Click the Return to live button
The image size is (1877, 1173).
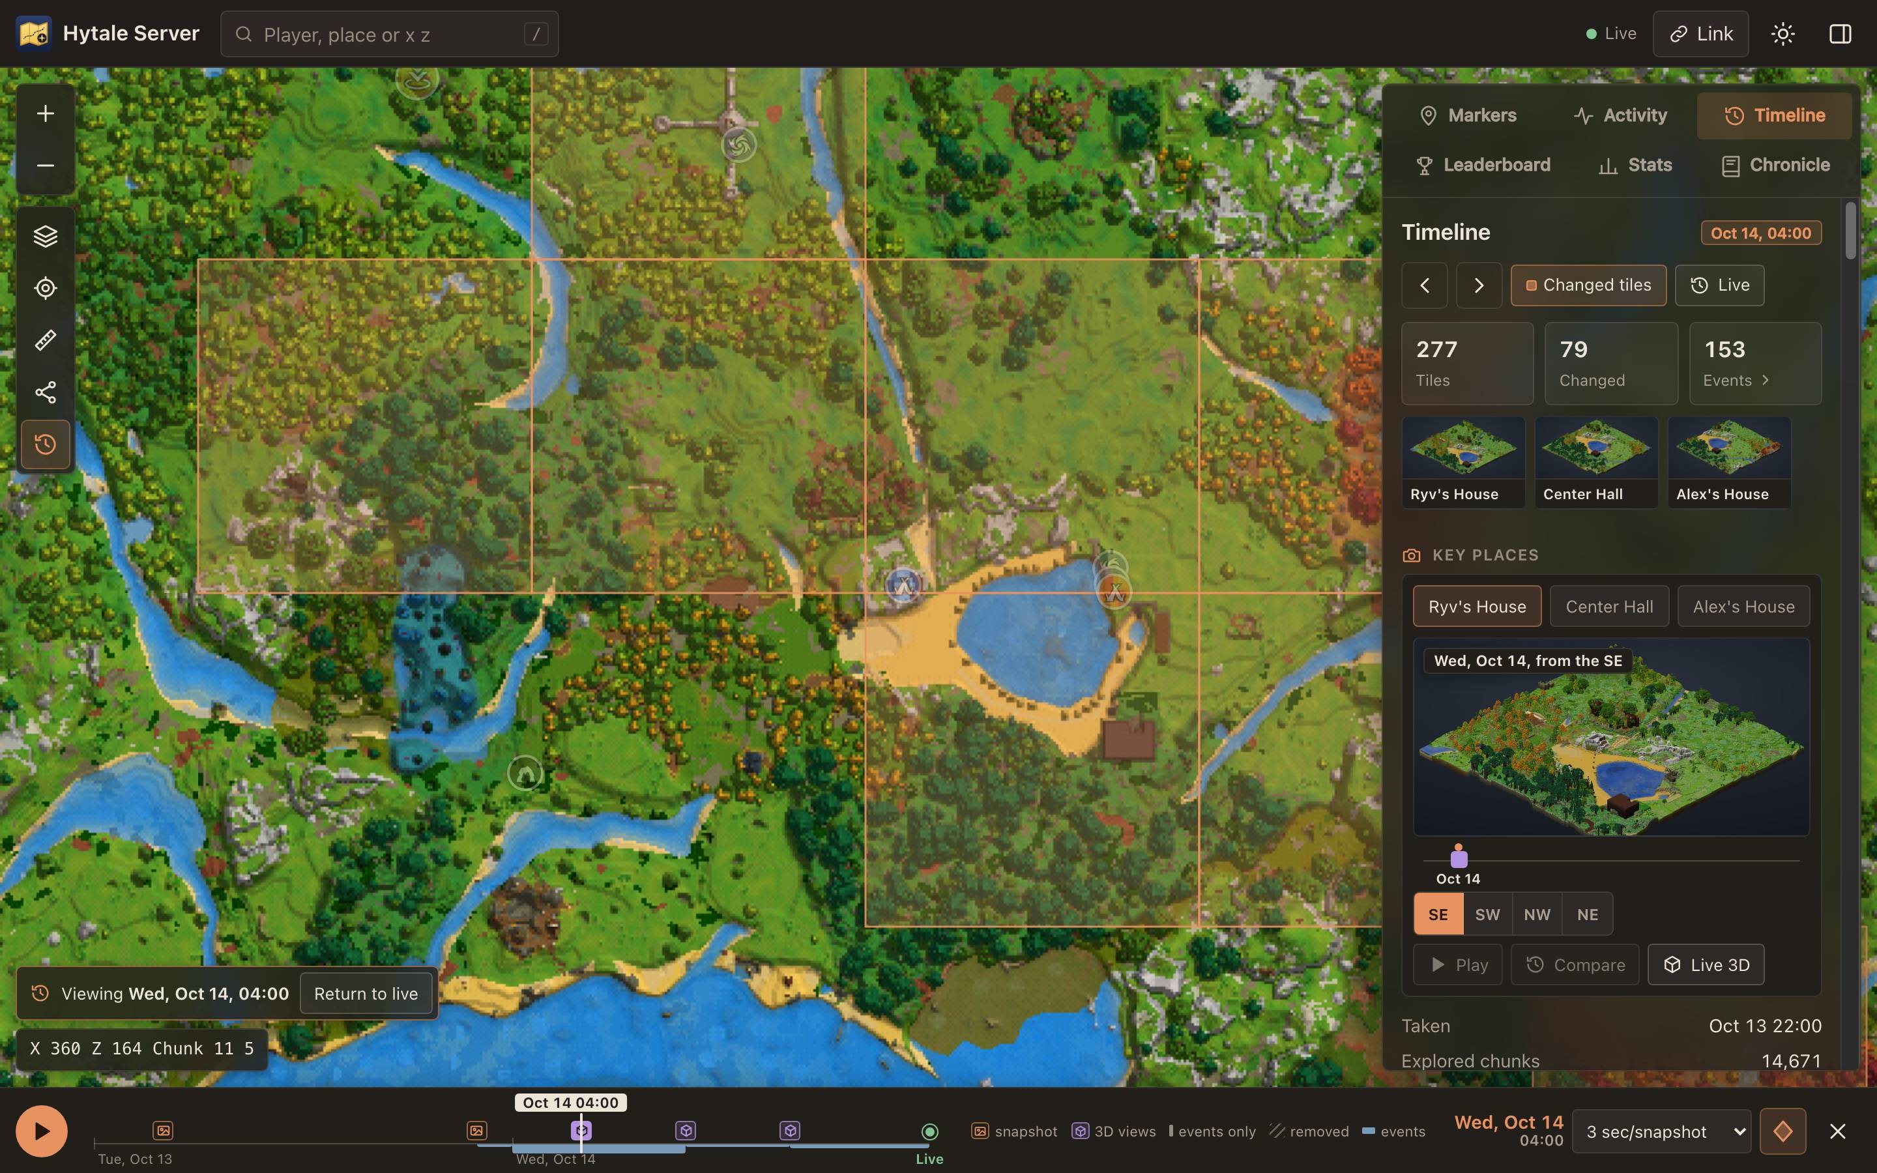[x=366, y=994]
